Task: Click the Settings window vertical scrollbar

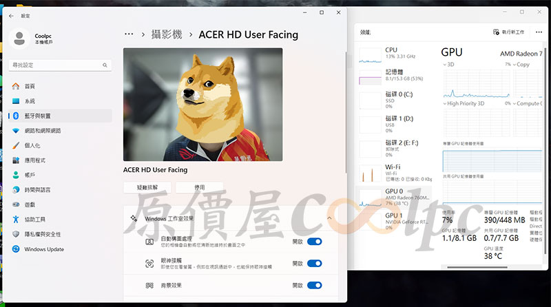Action: pyautogui.click(x=346, y=112)
